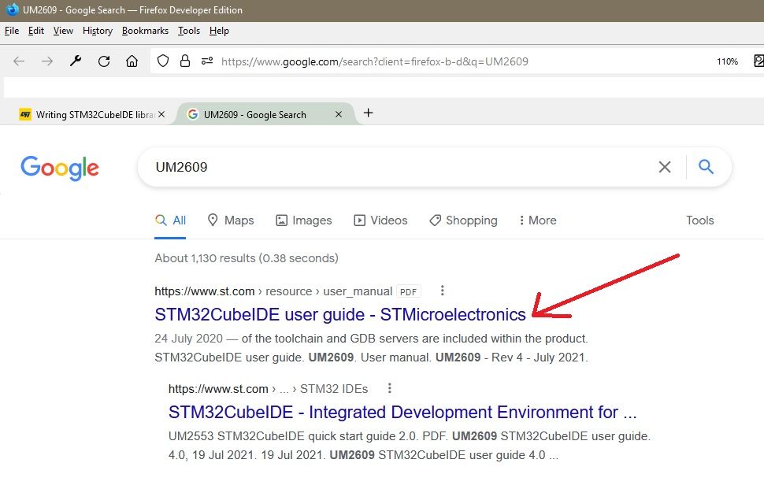This screenshot has height=489, width=764.
Task: Open site permissions icon in address bar
Action: tap(207, 61)
